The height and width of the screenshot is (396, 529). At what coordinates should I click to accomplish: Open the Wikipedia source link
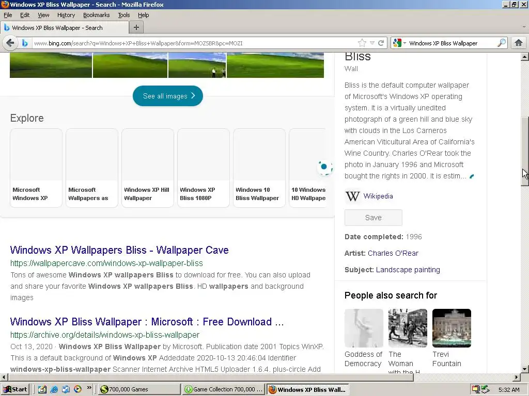pyautogui.click(x=378, y=196)
